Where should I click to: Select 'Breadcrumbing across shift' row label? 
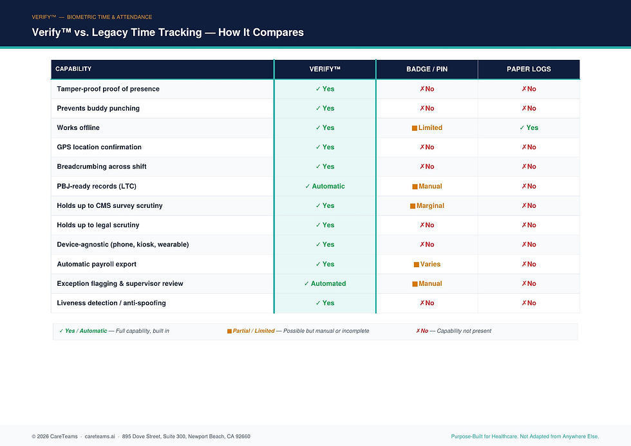[102, 167]
